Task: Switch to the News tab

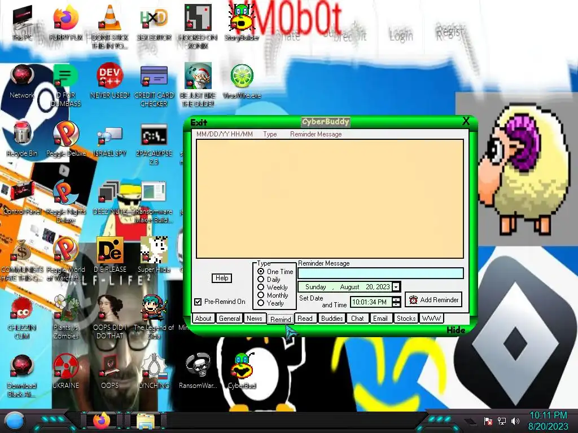Action: [x=255, y=318]
